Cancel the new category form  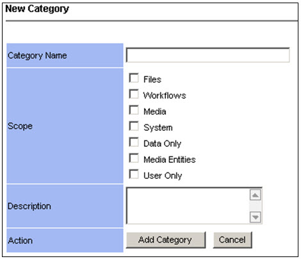232,240
